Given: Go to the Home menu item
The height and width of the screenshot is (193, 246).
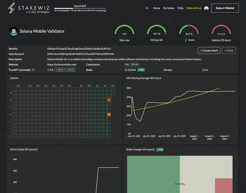Looking at the screenshot, I should [x=156, y=8].
